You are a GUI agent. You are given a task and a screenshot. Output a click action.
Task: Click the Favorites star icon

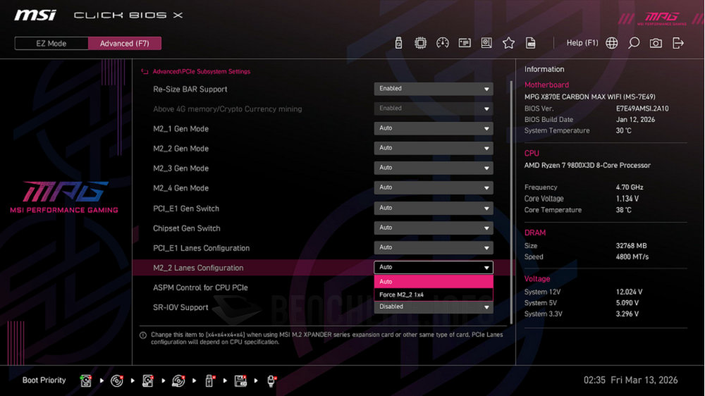pyautogui.click(x=508, y=43)
